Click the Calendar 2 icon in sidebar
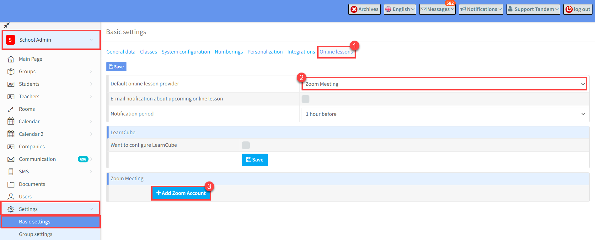The height and width of the screenshot is (240, 595). click(11, 134)
